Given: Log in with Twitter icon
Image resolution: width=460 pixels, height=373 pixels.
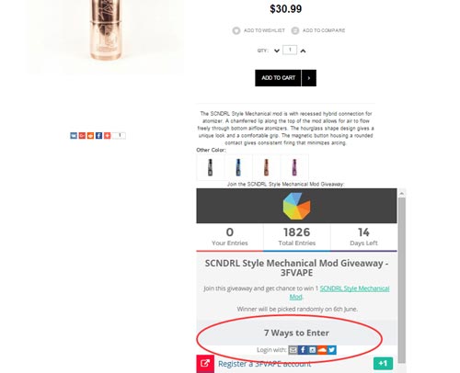Looking at the screenshot, I should point(332,350).
